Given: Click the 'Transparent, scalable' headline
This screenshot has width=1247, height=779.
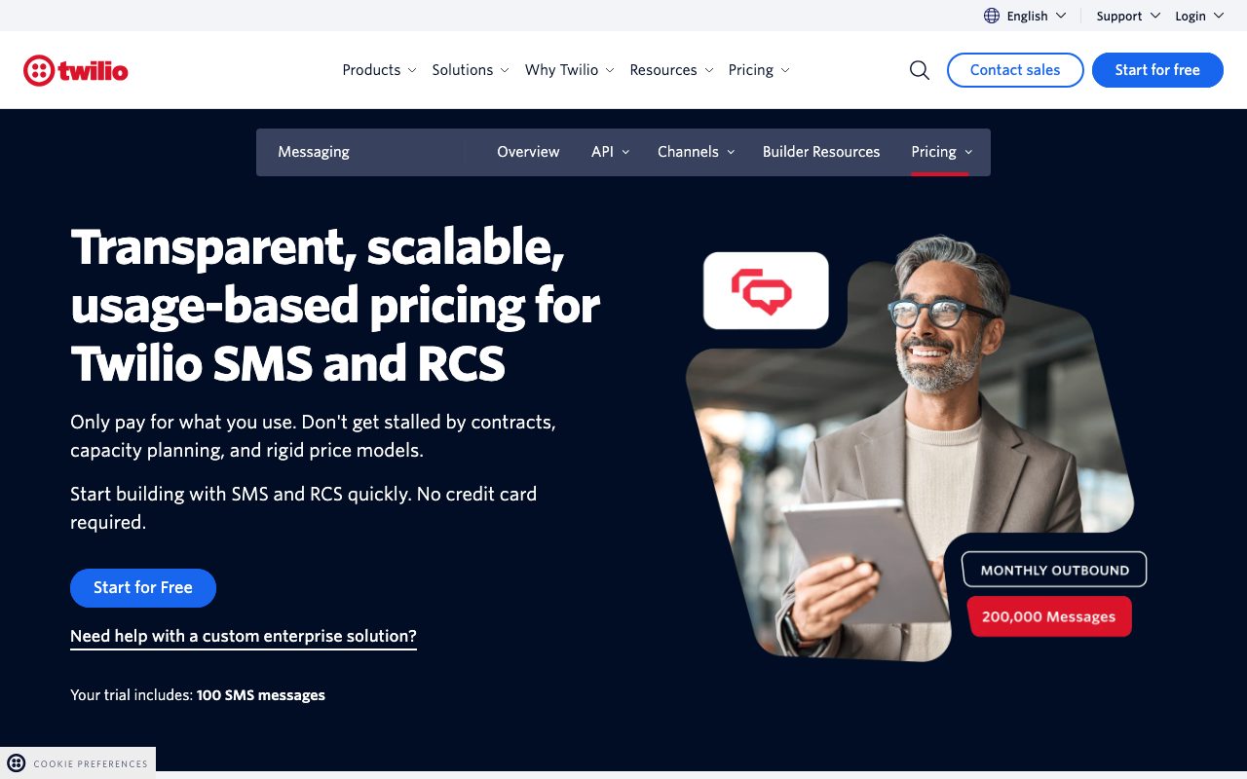Looking at the screenshot, I should [x=335, y=305].
